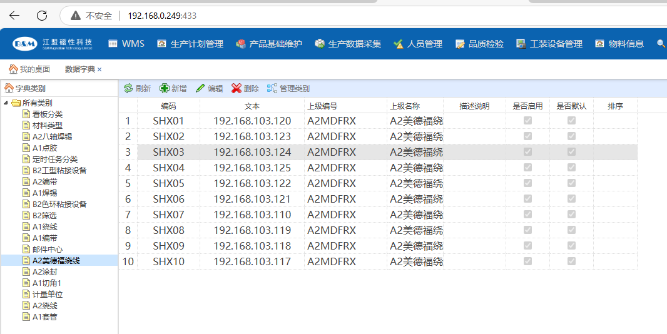
Task: Open Manage categories (管理类别) toolbar icon
Action: [272, 89]
